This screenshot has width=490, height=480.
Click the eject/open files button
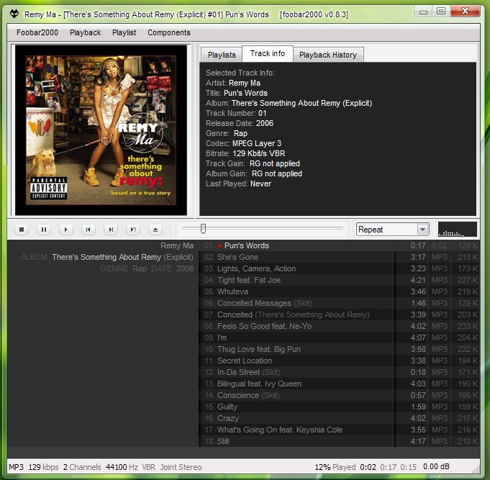point(155,230)
